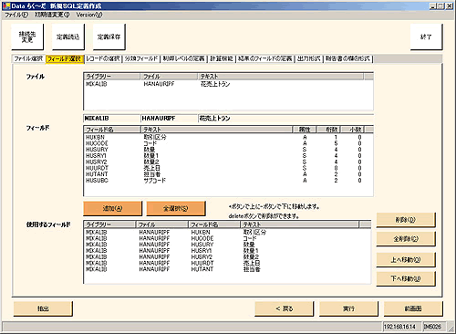
Task: Click the 全削除(C) button
Action: pyautogui.click(x=406, y=239)
